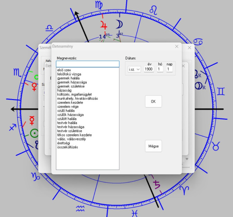Click the red Jupiter planet glyph

click(x=104, y=25)
